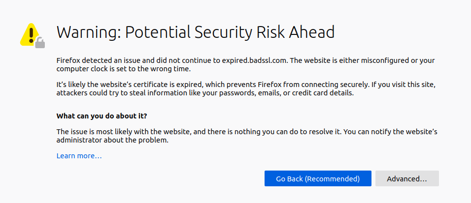Click the paragraph starting "The issue is most likely"
Screen dimensions: 471x203
(246, 136)
